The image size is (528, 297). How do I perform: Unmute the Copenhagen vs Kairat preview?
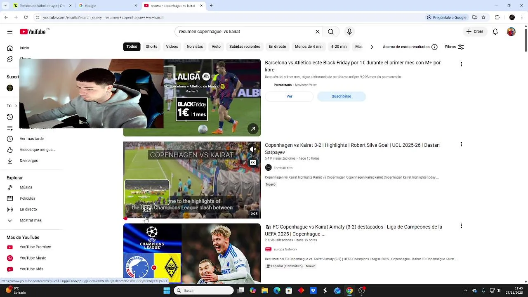(253, 149)
